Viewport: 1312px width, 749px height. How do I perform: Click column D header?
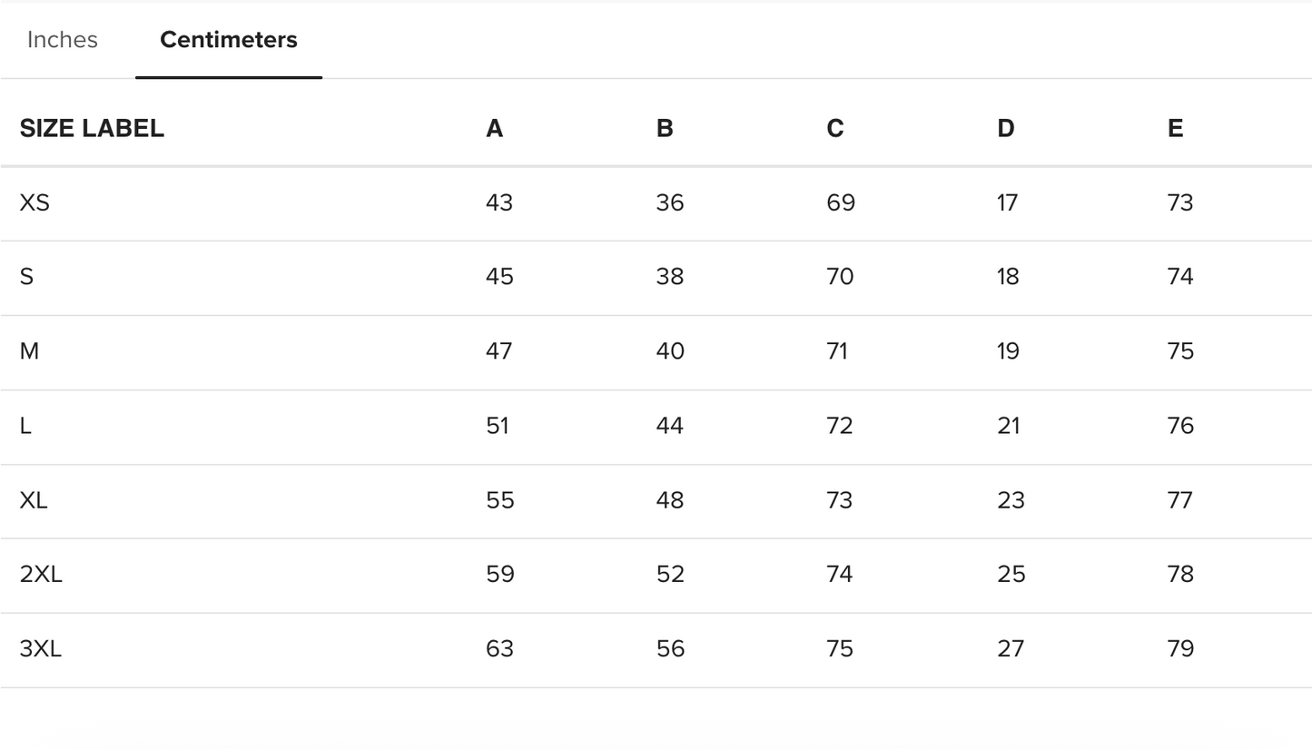pyautogui.click(x=1005, y=129)
